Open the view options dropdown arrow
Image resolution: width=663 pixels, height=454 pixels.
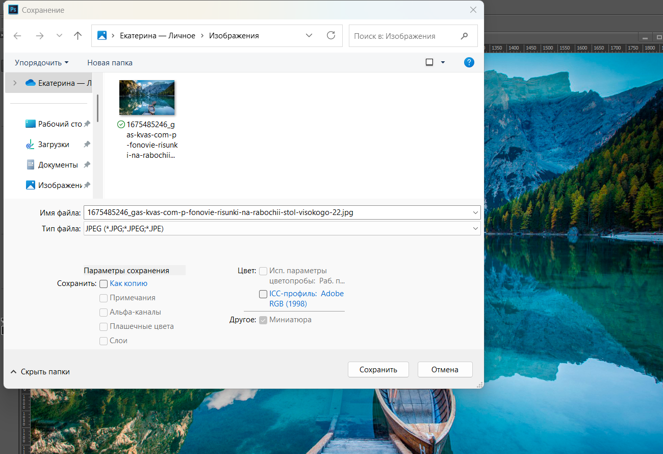point(443,62)
